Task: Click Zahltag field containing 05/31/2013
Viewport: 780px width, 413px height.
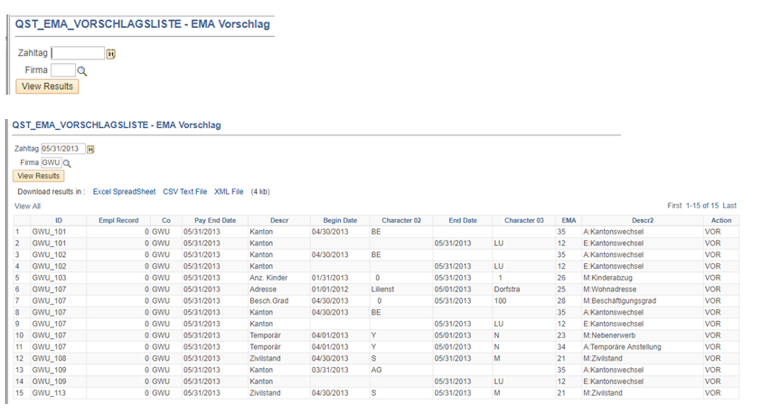Action: click(63, 149)
